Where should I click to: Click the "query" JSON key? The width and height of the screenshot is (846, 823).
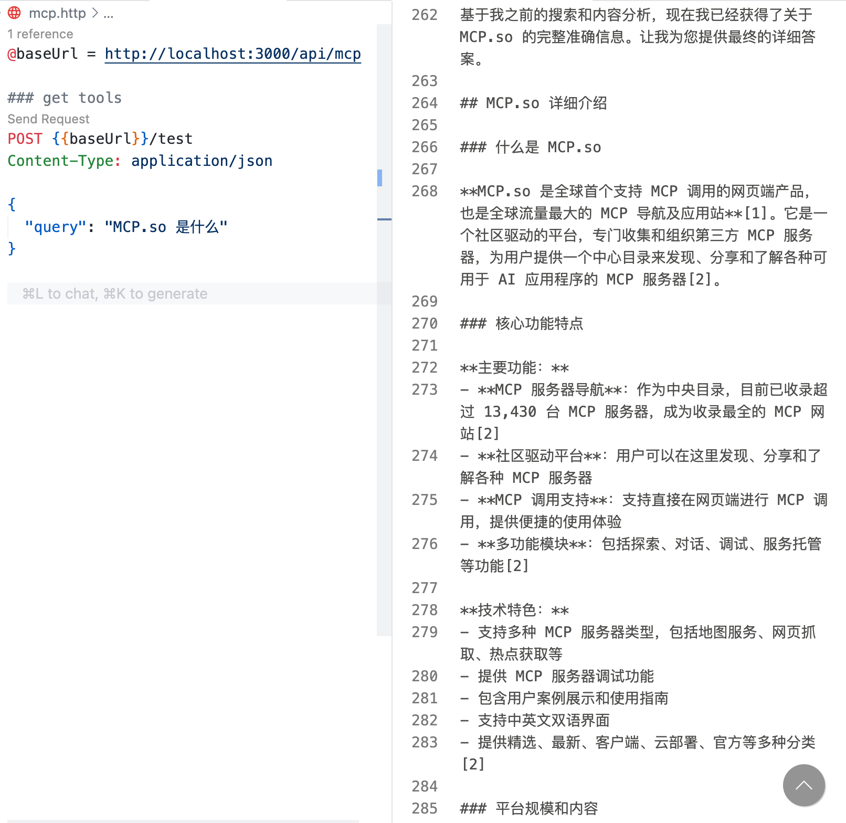tap(55, 227)
